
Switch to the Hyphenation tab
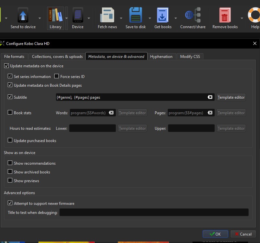[x=161, y=56]
